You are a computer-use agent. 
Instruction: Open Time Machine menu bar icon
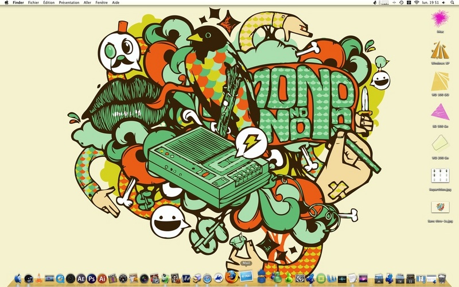pyautogui.click(x=401, y=3)
